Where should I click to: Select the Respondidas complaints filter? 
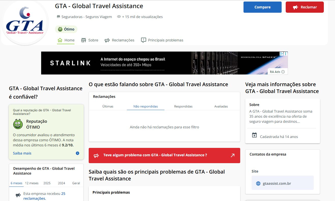pos(183,106)
